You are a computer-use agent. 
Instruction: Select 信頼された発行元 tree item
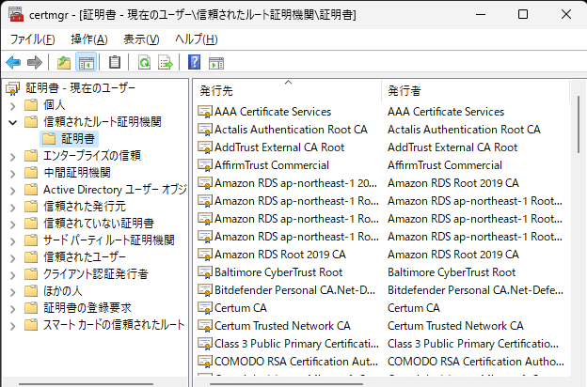[85, 207]
